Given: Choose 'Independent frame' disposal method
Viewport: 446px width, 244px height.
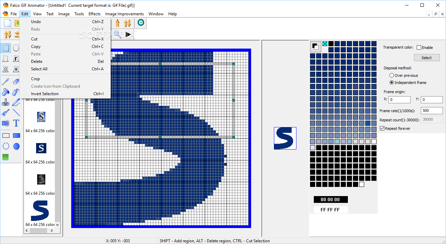Looking at the screenshot, I should tap(392, 83).
